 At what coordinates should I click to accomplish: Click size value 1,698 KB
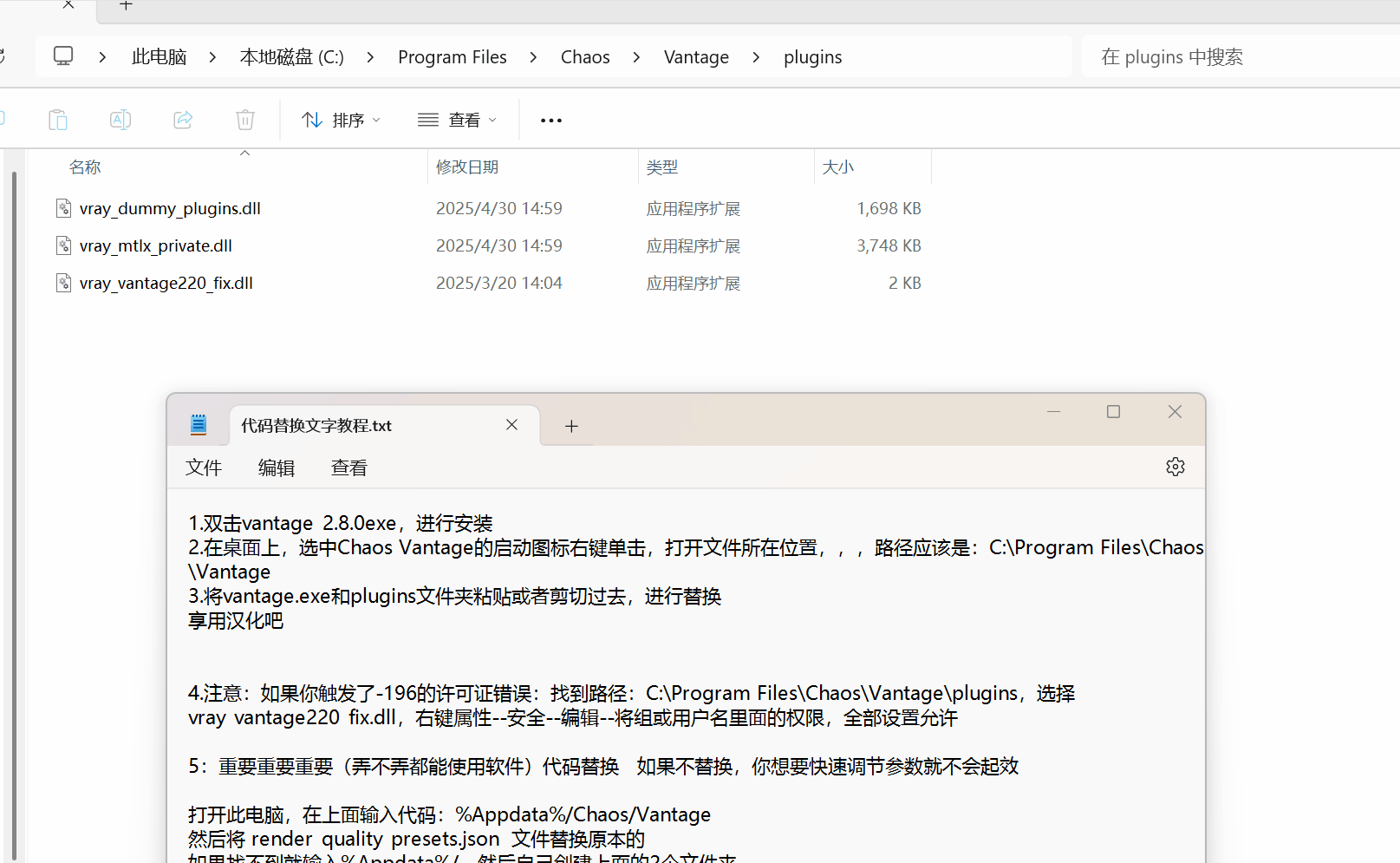coord(889,208)
